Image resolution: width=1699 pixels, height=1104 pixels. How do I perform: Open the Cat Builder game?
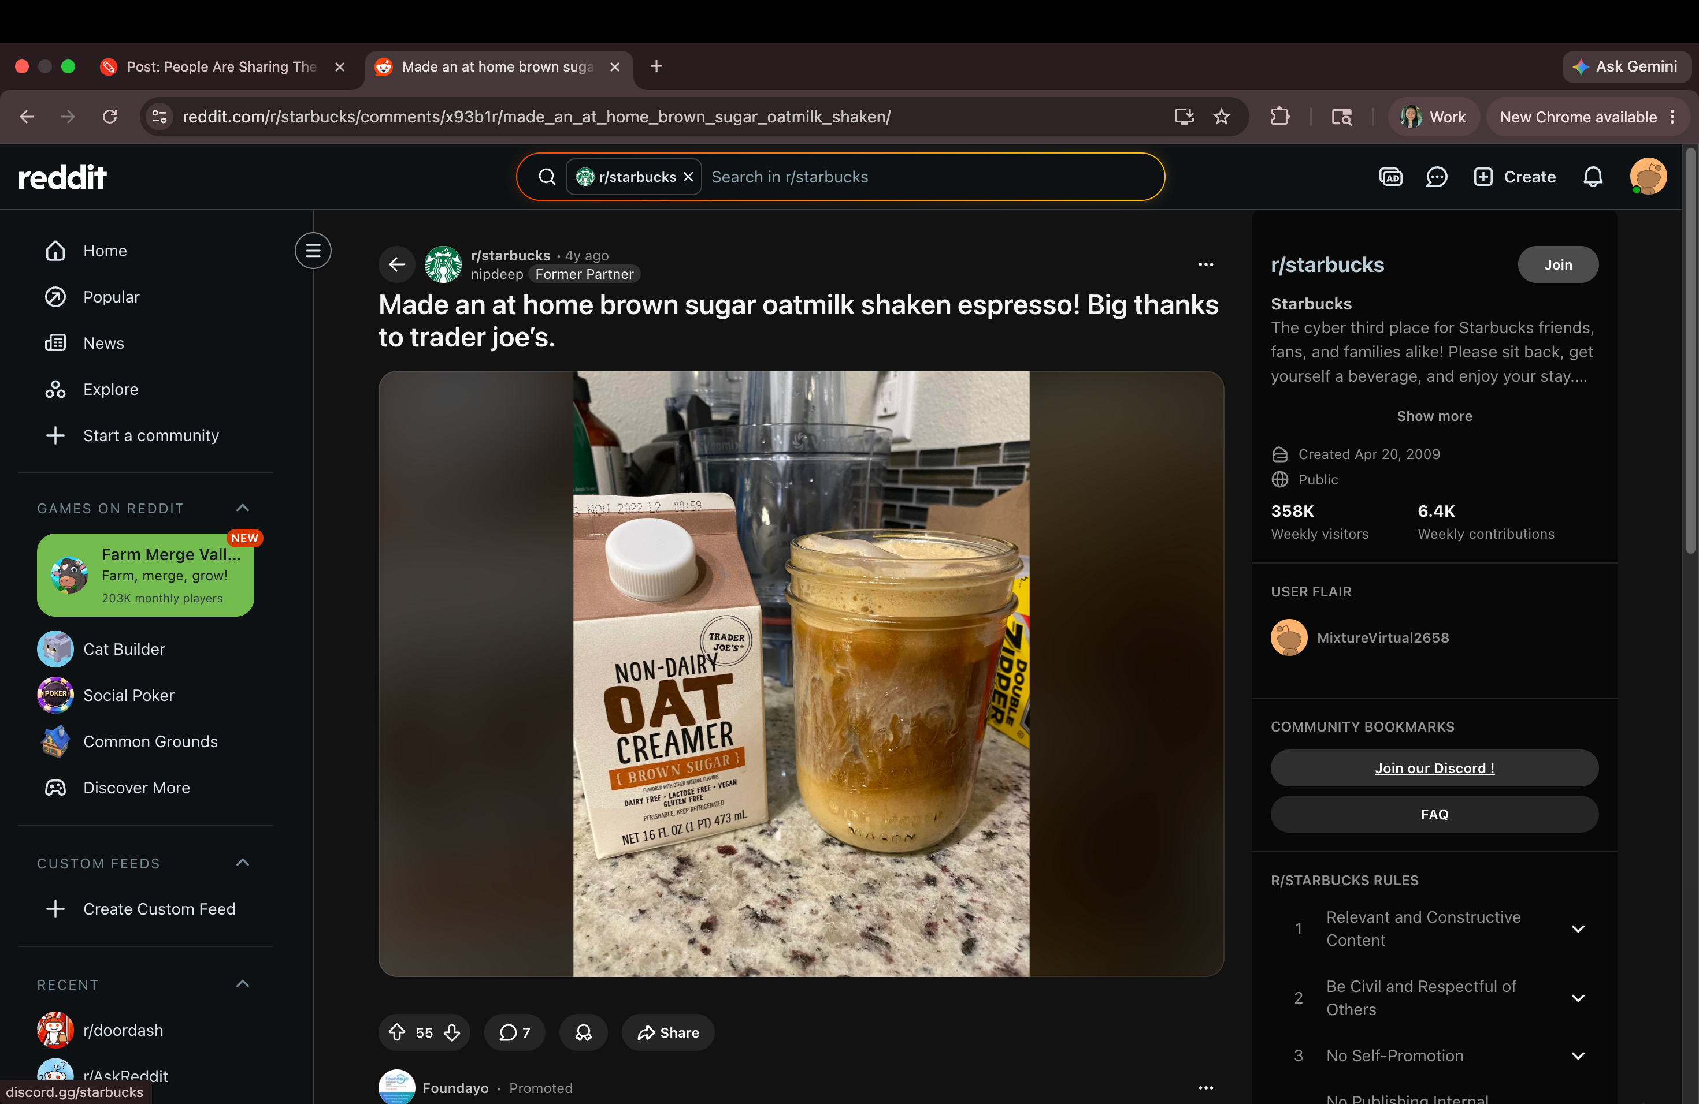coord(146,649)
